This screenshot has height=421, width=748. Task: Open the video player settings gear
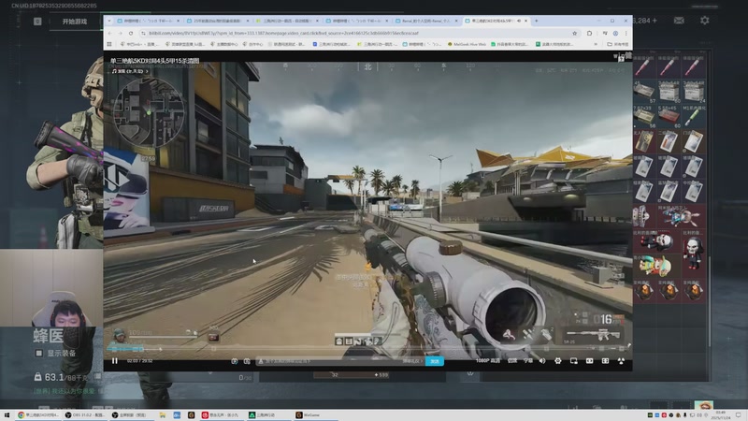click(x=557, y=361)
